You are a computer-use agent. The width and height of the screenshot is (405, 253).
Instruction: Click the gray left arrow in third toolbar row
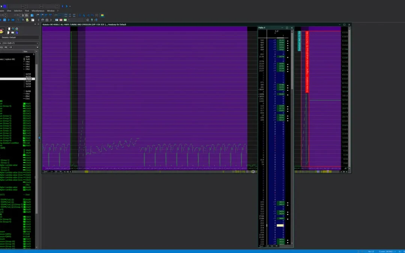coord(39,20)
